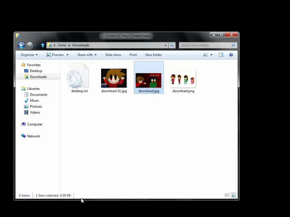Click the search magnifier icon
Image resolution: width=290 pixels, height=217 pixels.
click(233, 45)
